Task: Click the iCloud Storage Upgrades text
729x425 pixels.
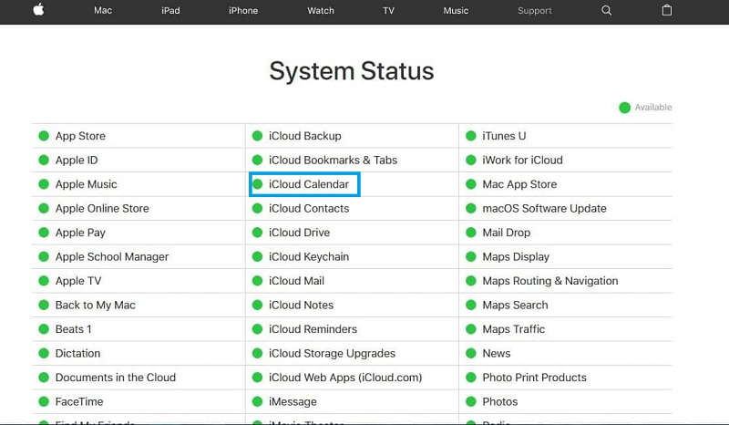Action: [x=332, y=353]
